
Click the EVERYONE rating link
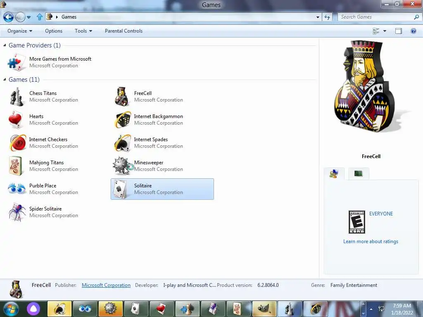pos(381,214)
